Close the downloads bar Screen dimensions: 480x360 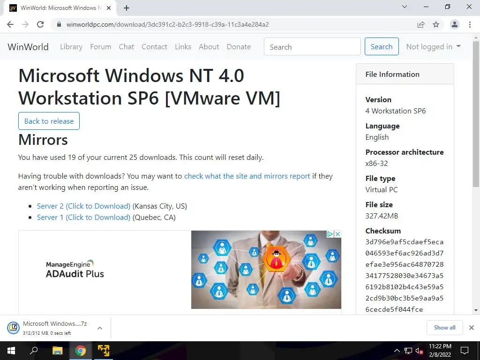472,328
